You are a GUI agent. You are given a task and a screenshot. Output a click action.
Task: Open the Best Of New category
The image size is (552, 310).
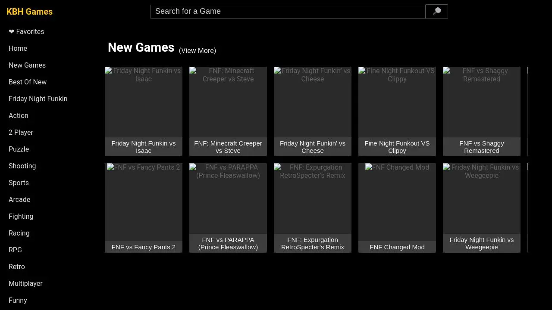[x=28, y=82]
